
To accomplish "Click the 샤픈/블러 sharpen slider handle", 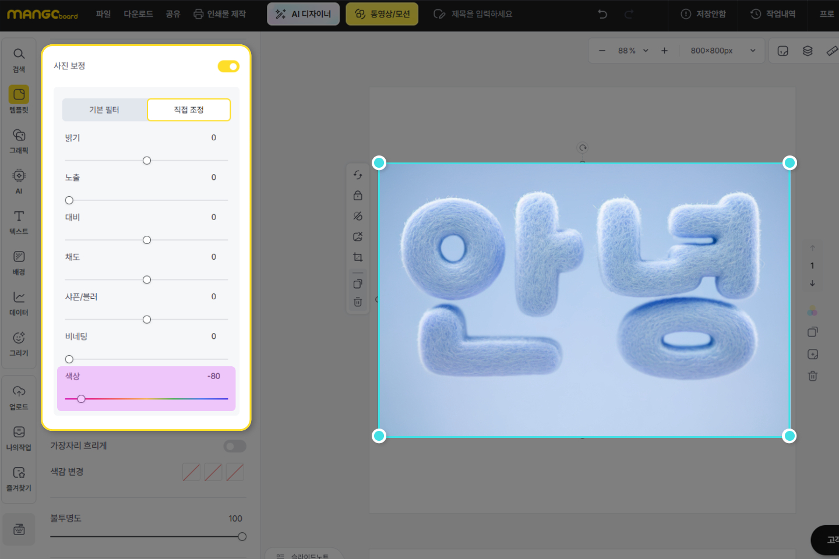I will coord(147,320).
